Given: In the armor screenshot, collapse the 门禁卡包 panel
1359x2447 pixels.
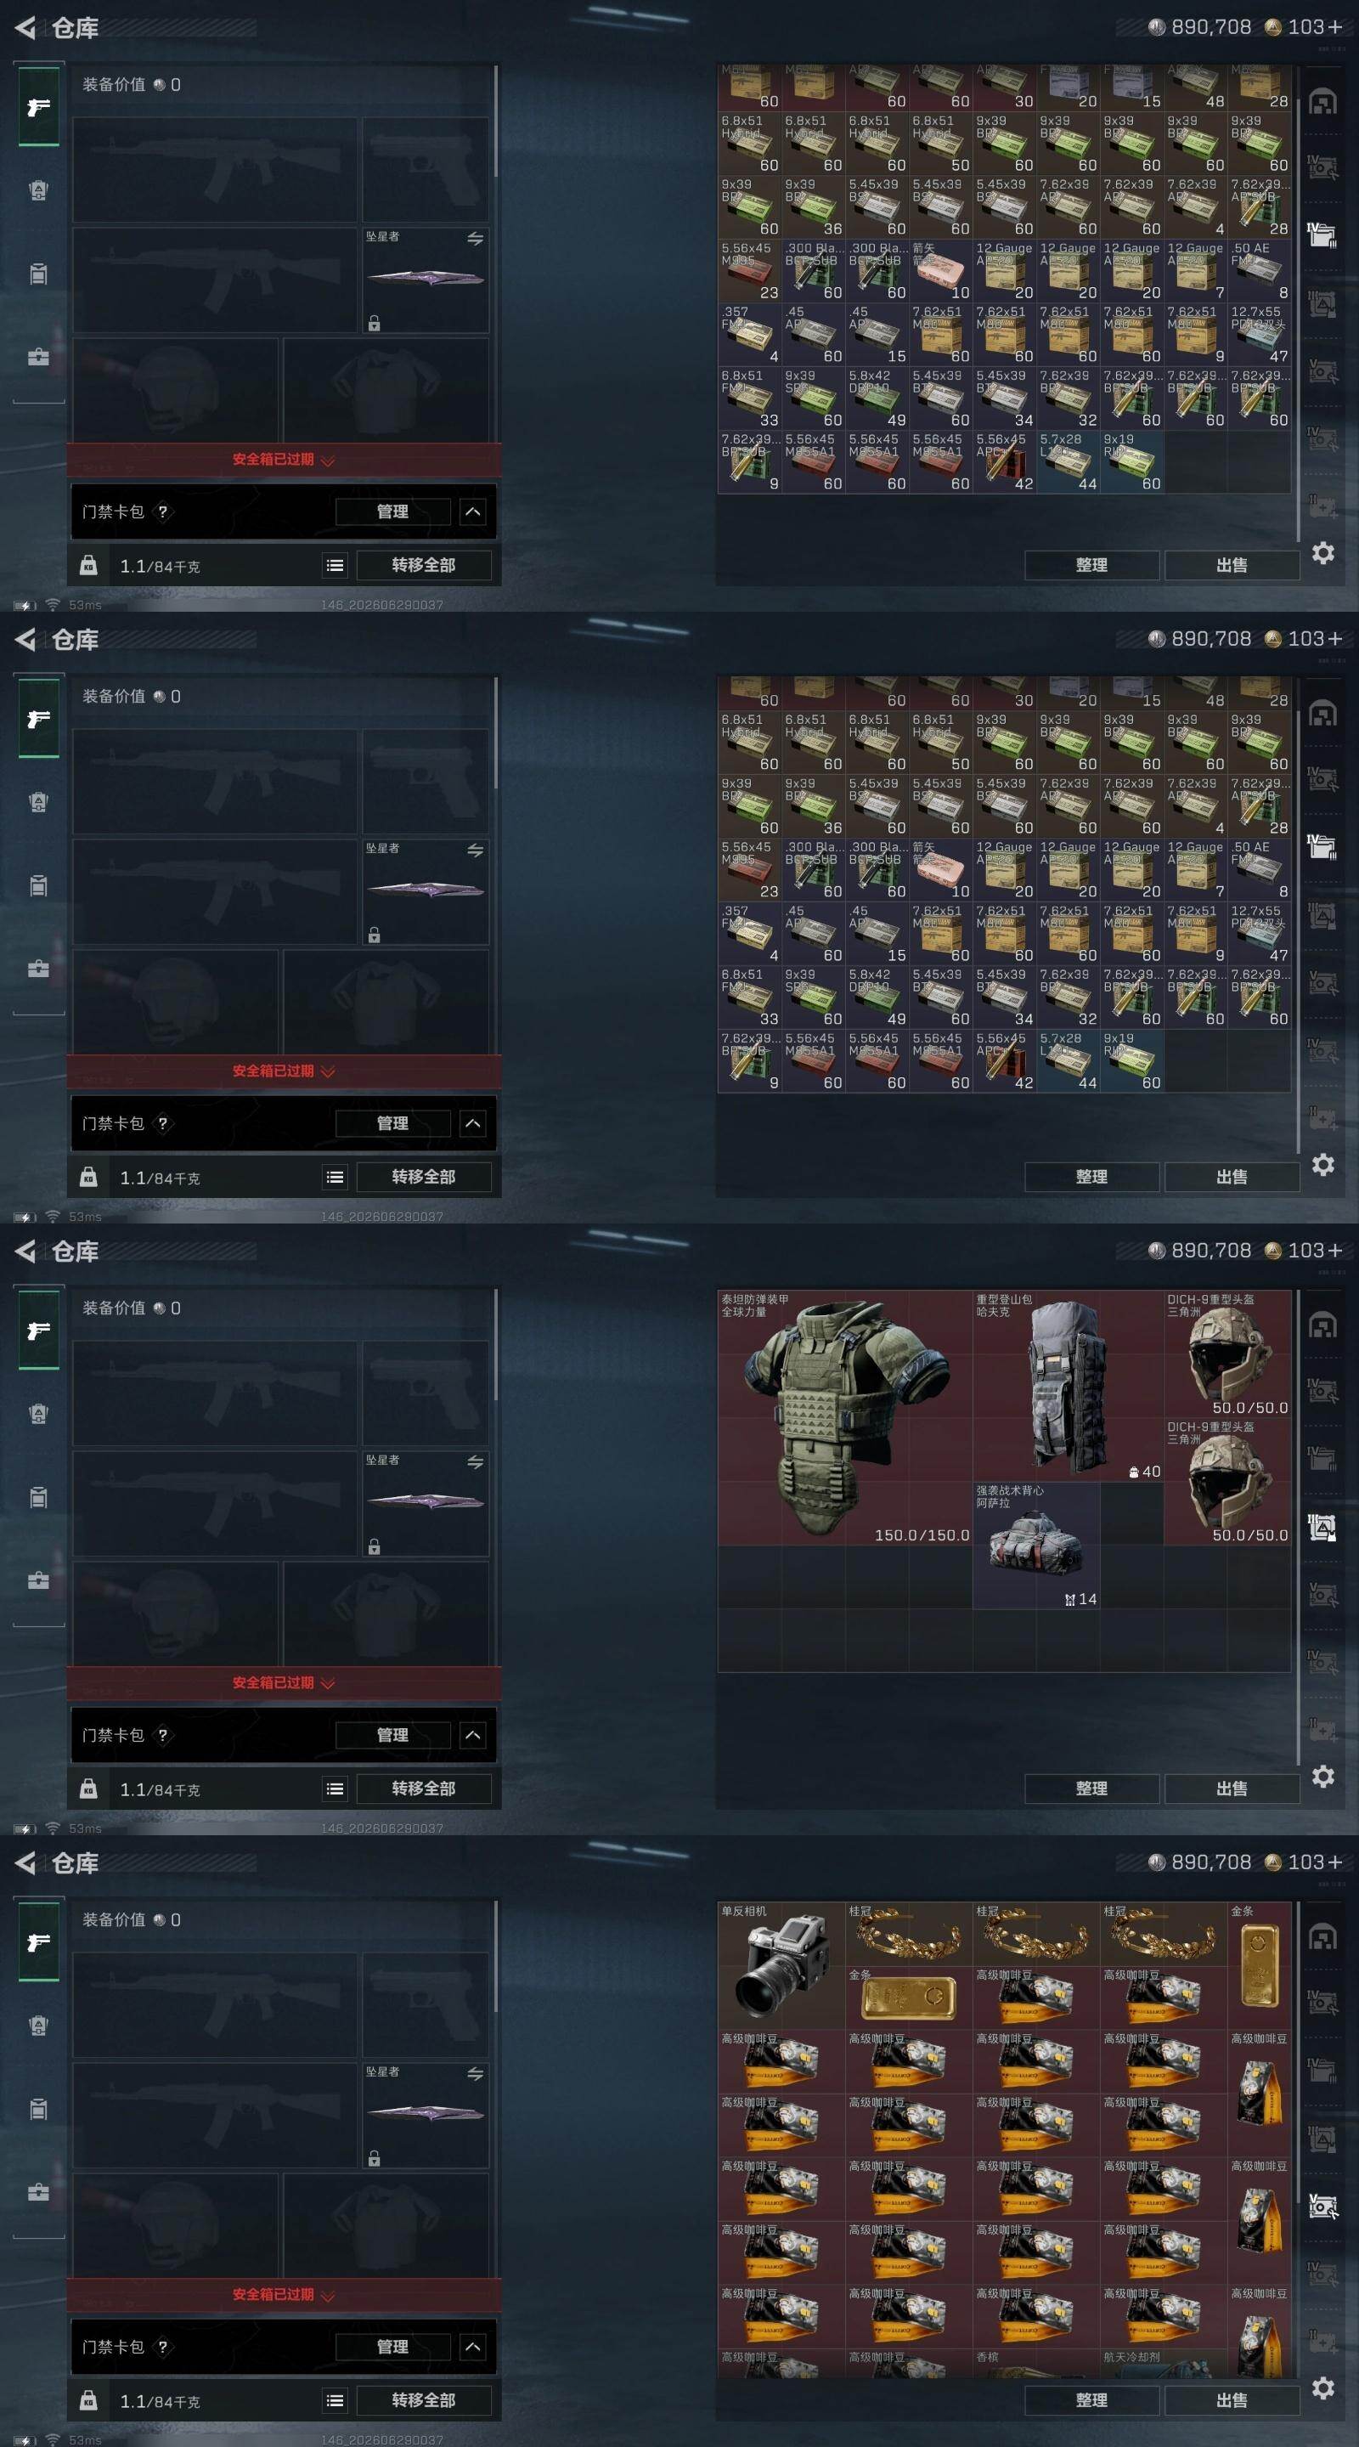Looking at the screenshot, I should (472, 1736).
